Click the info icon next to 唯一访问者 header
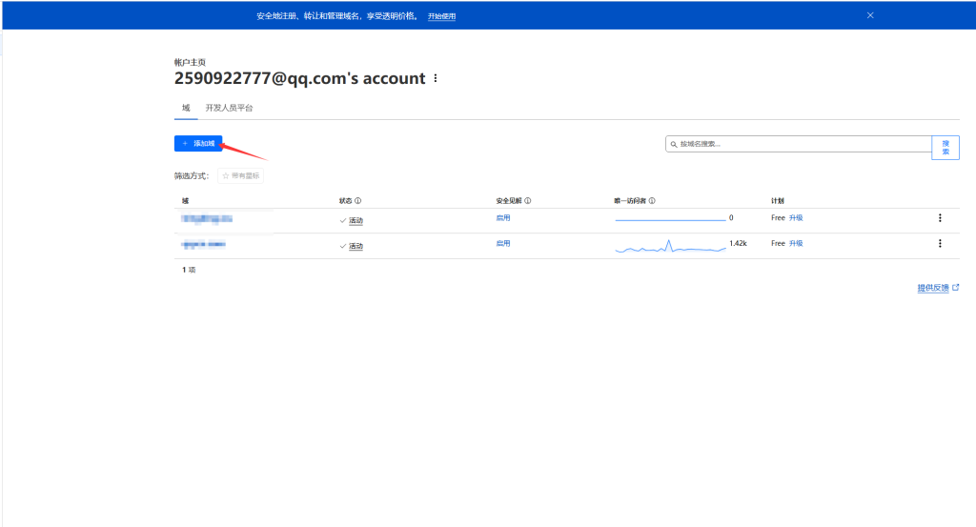Screen dimensions: 976x527 (652, 201)
